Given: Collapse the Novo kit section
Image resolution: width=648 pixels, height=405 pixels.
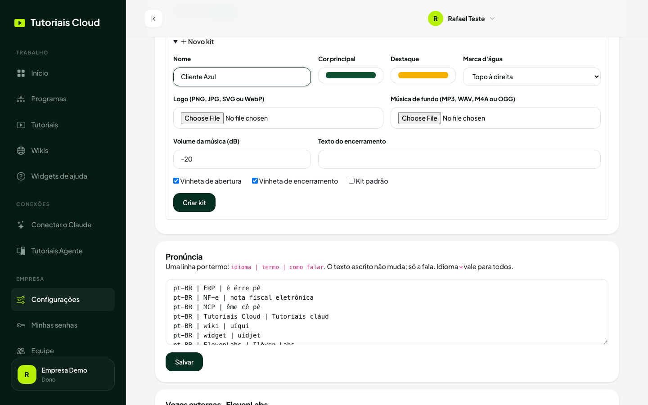Looking at the screenshot, I should [x=193, y=42].
